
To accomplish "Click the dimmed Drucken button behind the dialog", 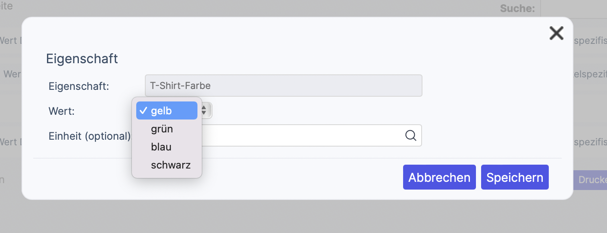I will (591, 180).
